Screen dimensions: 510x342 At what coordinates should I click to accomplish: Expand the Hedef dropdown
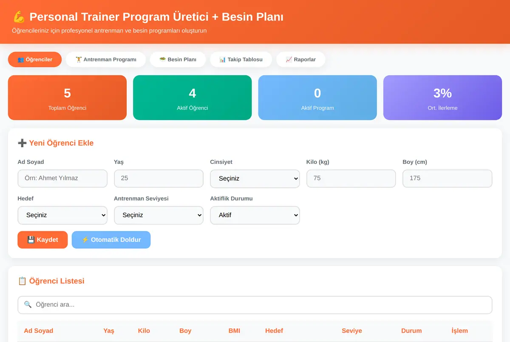point(62,215)
